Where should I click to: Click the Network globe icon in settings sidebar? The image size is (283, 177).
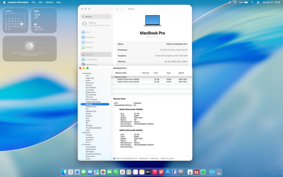(83, 42)
